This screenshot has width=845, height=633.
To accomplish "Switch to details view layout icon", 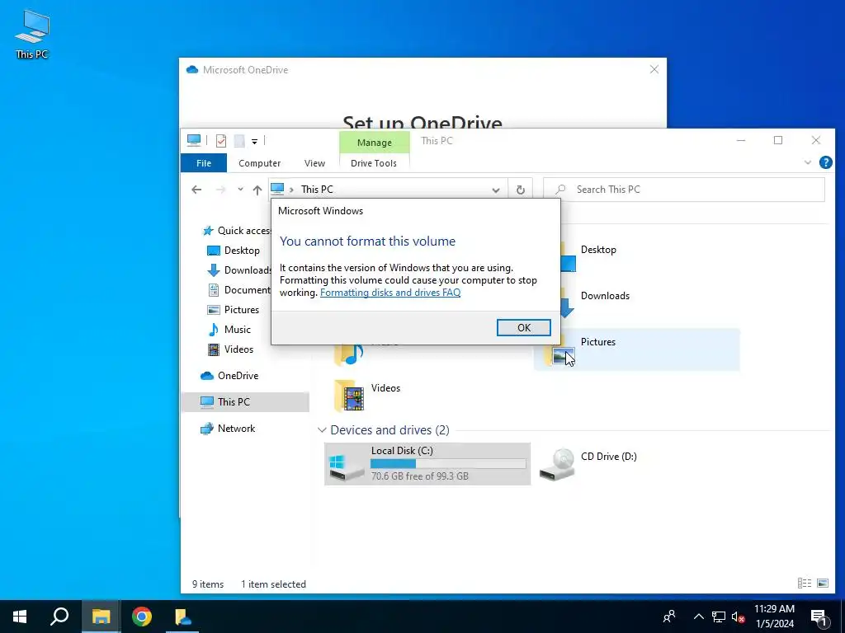I will coord(804,583).
